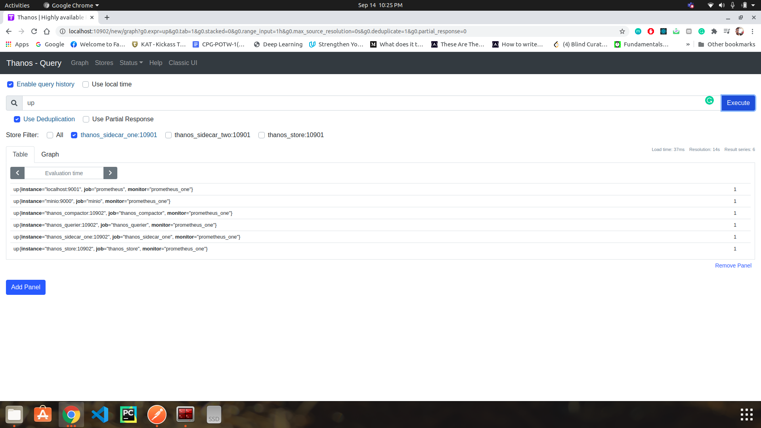The width and height of the screenshot is (761, 428).
Task: Click the Grammarly icon in query field
Action: coord(709,101)
